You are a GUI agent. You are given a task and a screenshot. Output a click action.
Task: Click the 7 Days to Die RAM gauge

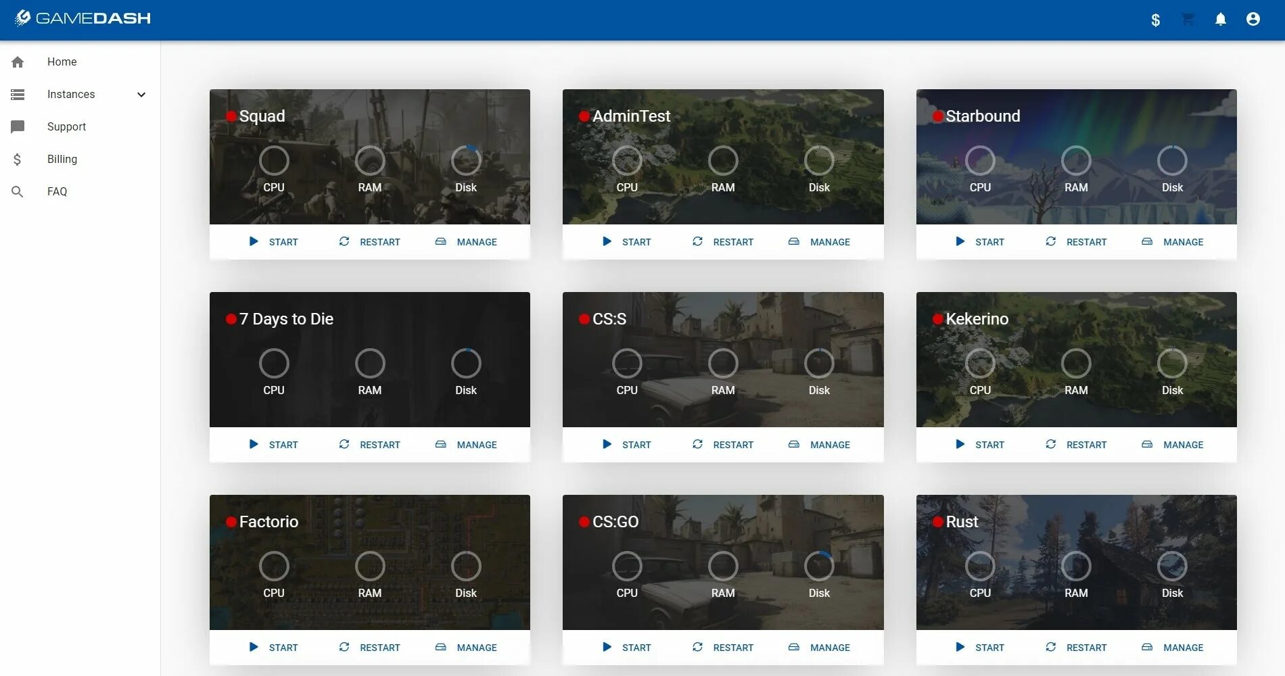click(x=370, y=364)
